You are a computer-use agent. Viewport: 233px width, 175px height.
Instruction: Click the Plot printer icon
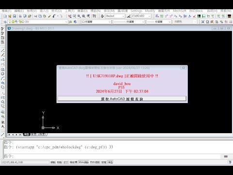pyautogui.click(x=20, y=16)
